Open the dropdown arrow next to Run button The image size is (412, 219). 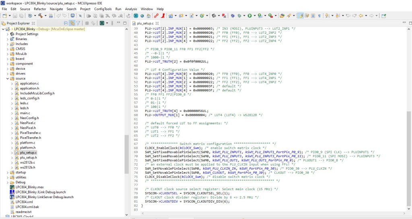[x=254, y=16]
